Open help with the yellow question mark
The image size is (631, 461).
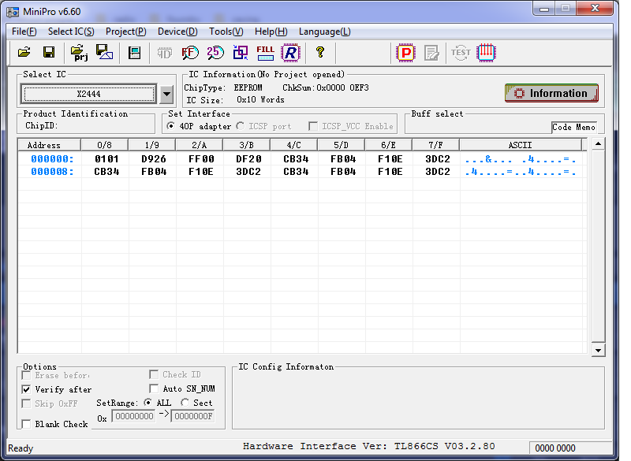320,52
